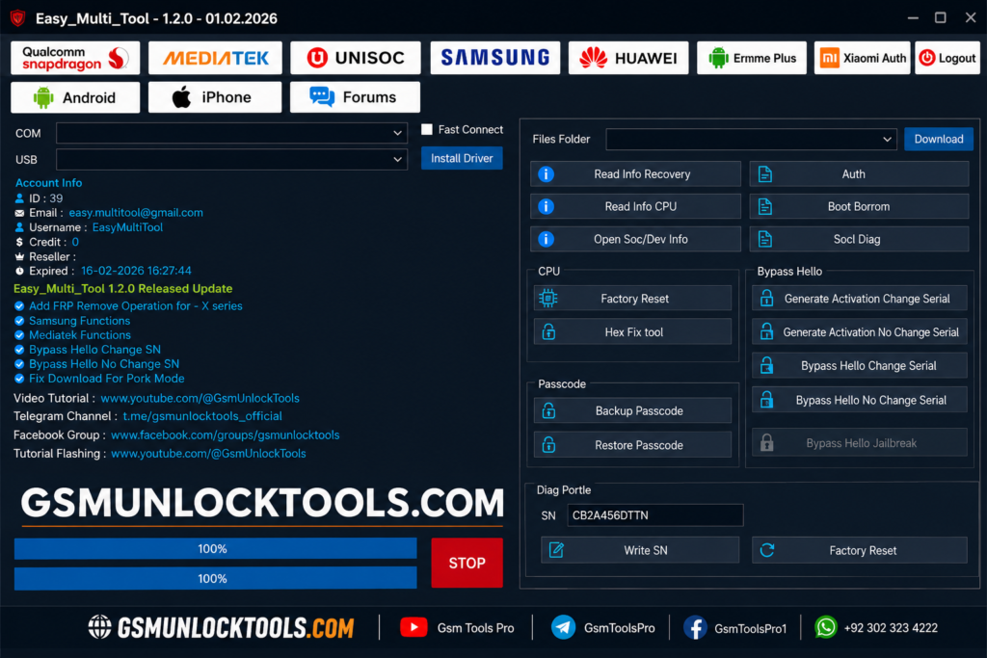The height and width of the screenshot is (658, 987).
Task: Click the '+92 302 323 4222' phone number
Action: [x=891, y=628]
